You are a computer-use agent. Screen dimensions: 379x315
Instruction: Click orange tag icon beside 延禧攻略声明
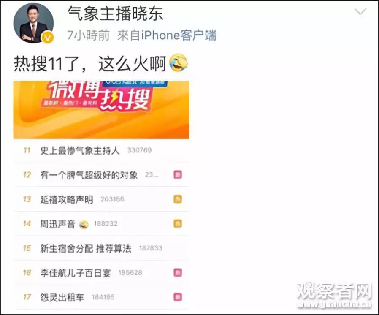coord(178,199)
